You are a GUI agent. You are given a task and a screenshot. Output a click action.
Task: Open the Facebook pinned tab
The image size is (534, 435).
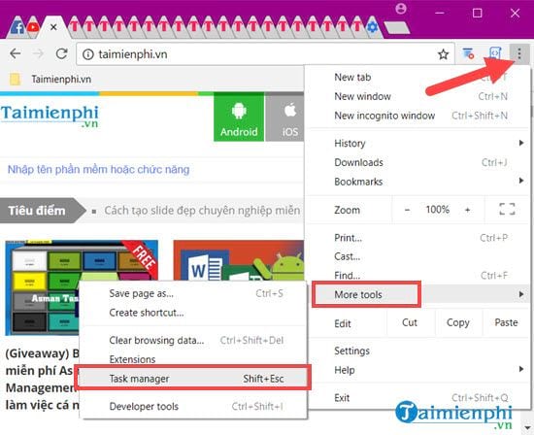pyautogui.click(x=17, y=27)
